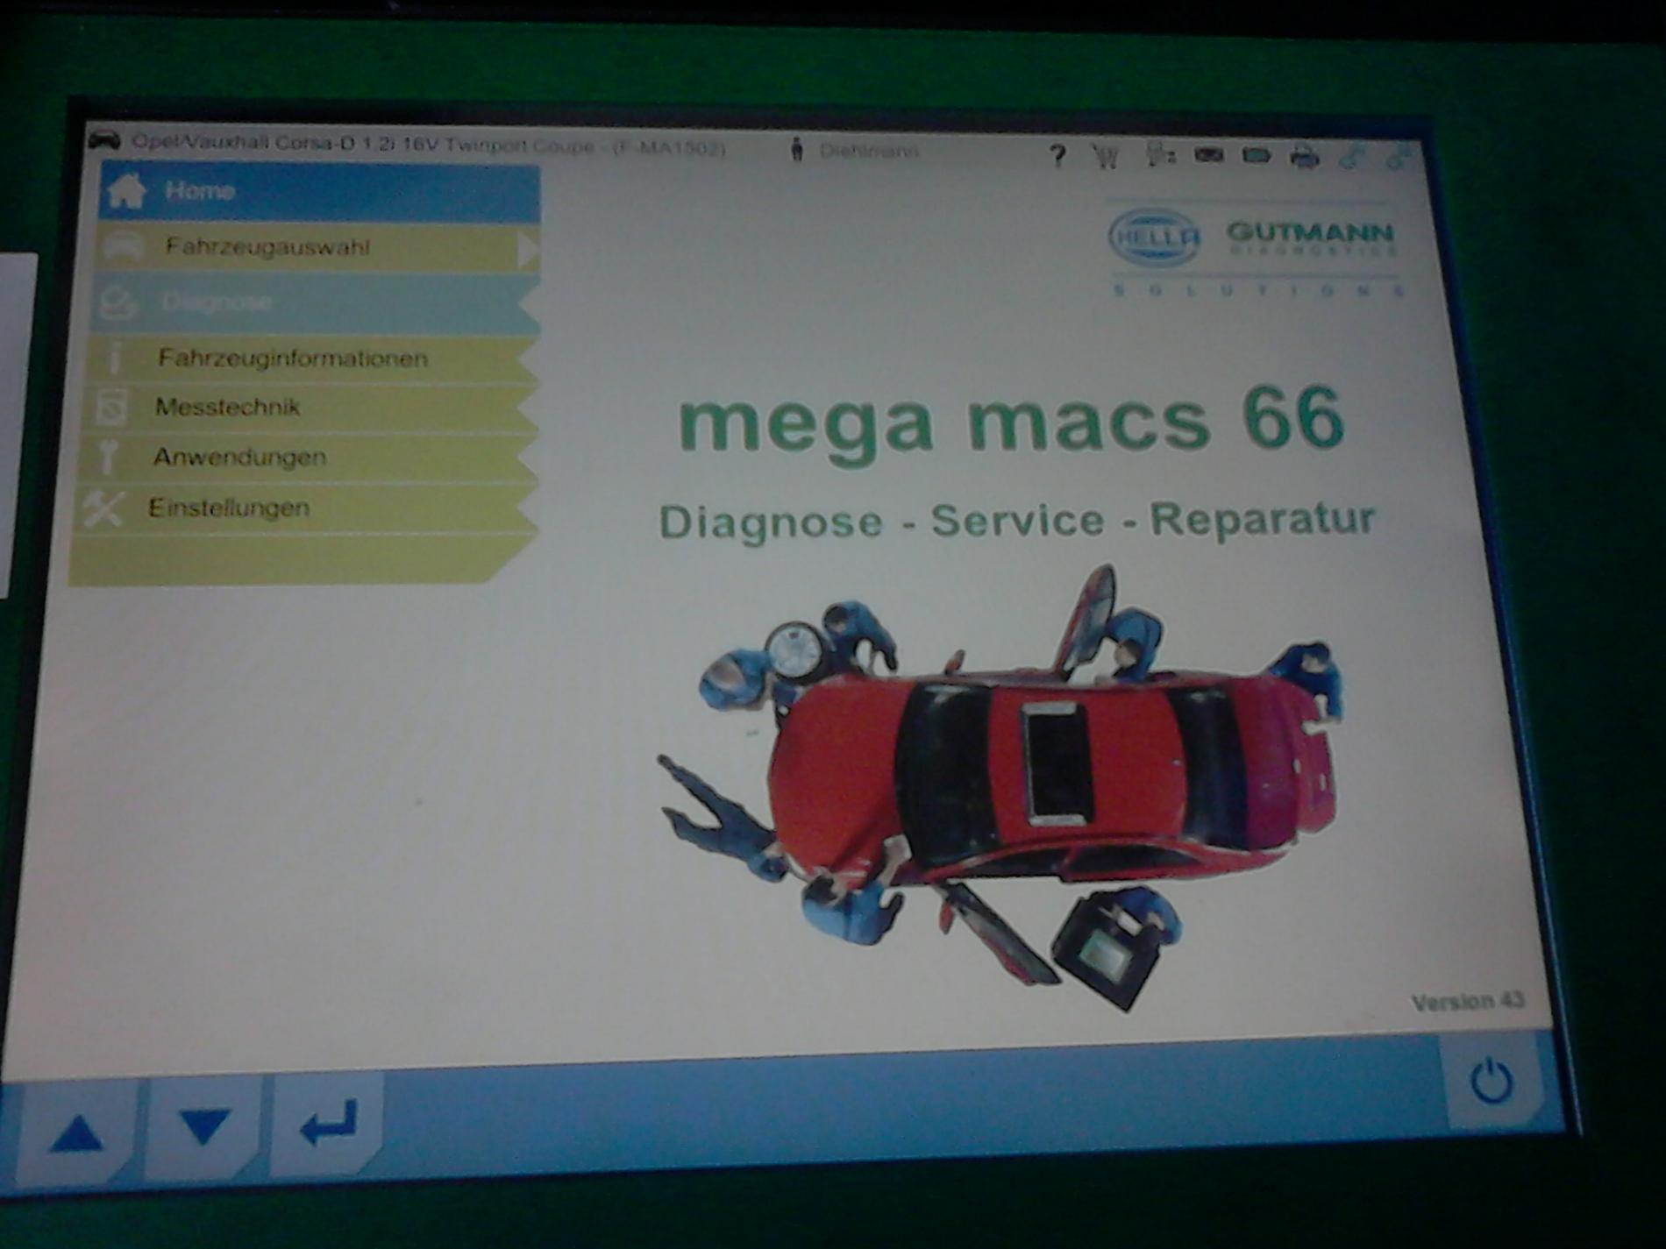1666x1249 pixels.
Task: Expand the Fahrzeugauswahl submenu arrow
Action: [528, 251]
